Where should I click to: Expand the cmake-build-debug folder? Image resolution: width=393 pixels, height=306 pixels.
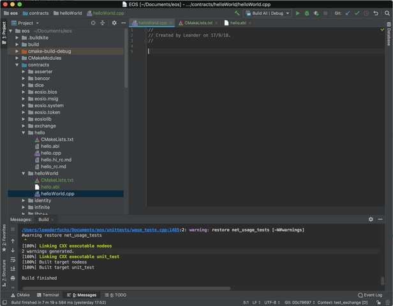pos(17,51)
